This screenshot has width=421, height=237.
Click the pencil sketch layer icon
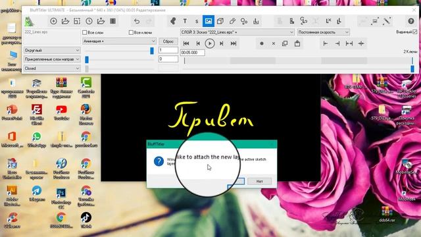point(232,21)
